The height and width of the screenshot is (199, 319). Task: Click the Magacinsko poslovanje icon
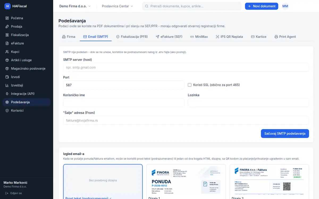[7, 68]
